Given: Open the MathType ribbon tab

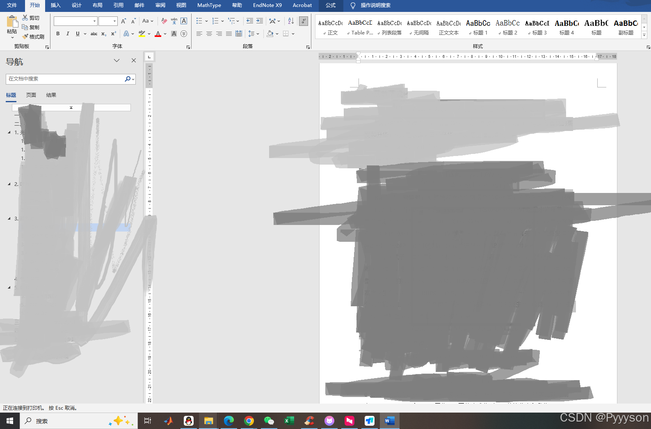Looking at the screenshot, I should (x=209, y=5).
